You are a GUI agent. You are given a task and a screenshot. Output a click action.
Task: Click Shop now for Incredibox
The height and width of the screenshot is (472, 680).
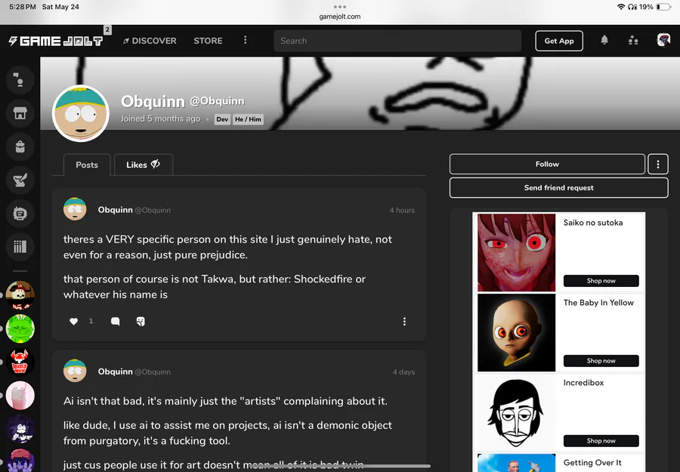(601, 441)
